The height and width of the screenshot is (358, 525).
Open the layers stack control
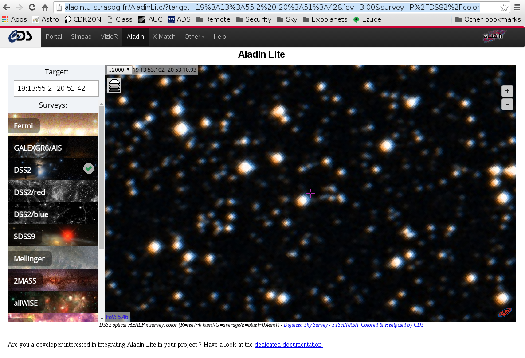coord(114,86)
